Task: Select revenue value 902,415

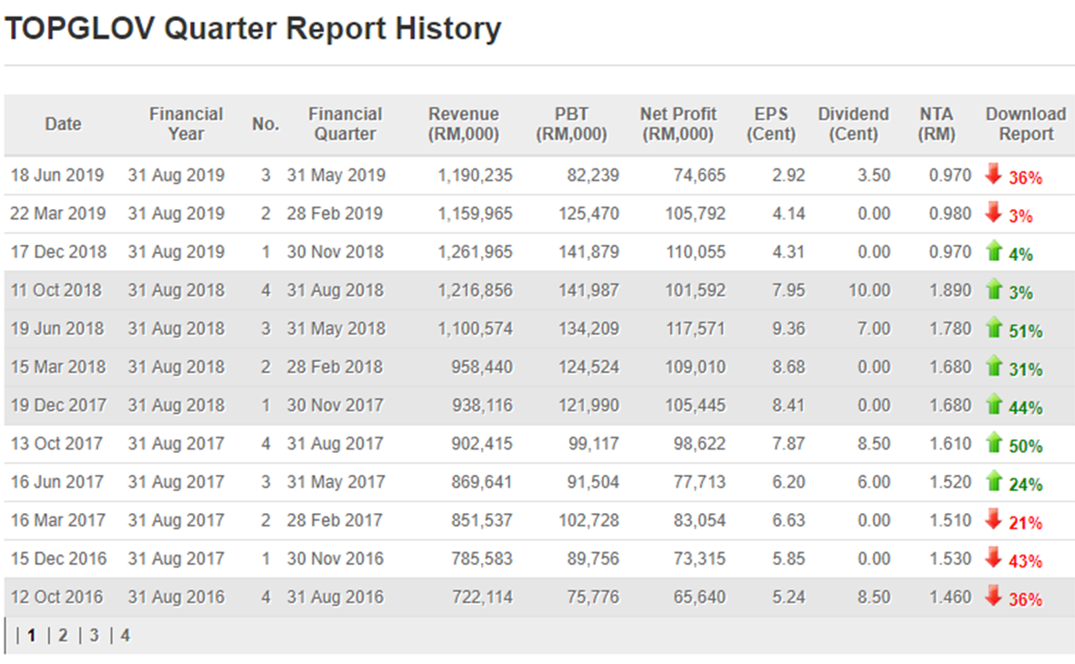Action: click(x=481, y=444)
